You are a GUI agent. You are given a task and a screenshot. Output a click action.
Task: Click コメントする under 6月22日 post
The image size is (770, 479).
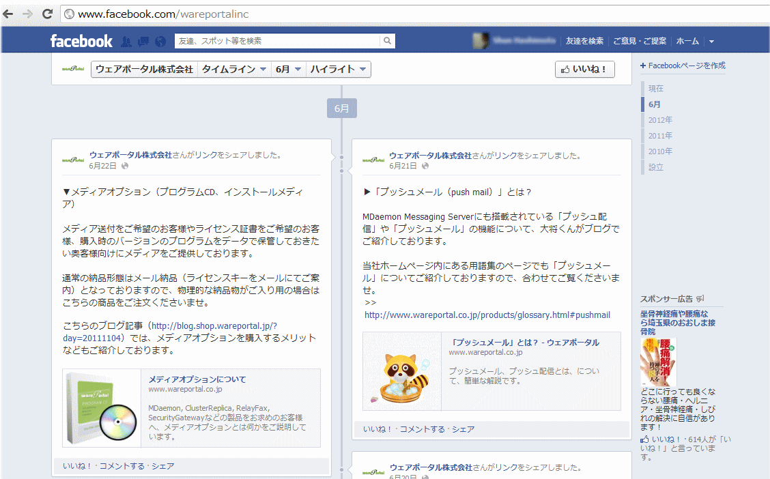pyautogui.click(x=122, y=466)
